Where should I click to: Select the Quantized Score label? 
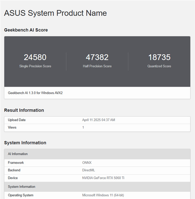(159, 66)
